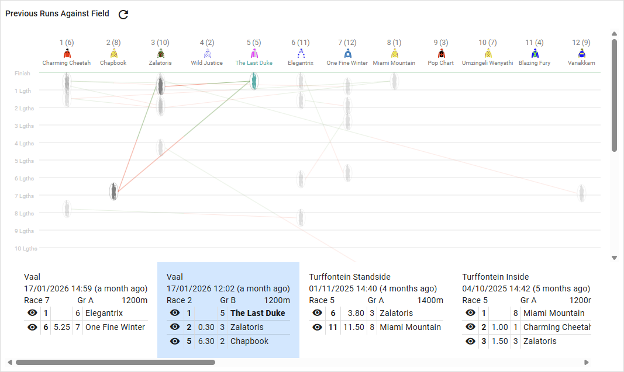The image size is (624, 372).
Task: Click Vanakkam's jockey silk icon
Action: tap(581, 54)
